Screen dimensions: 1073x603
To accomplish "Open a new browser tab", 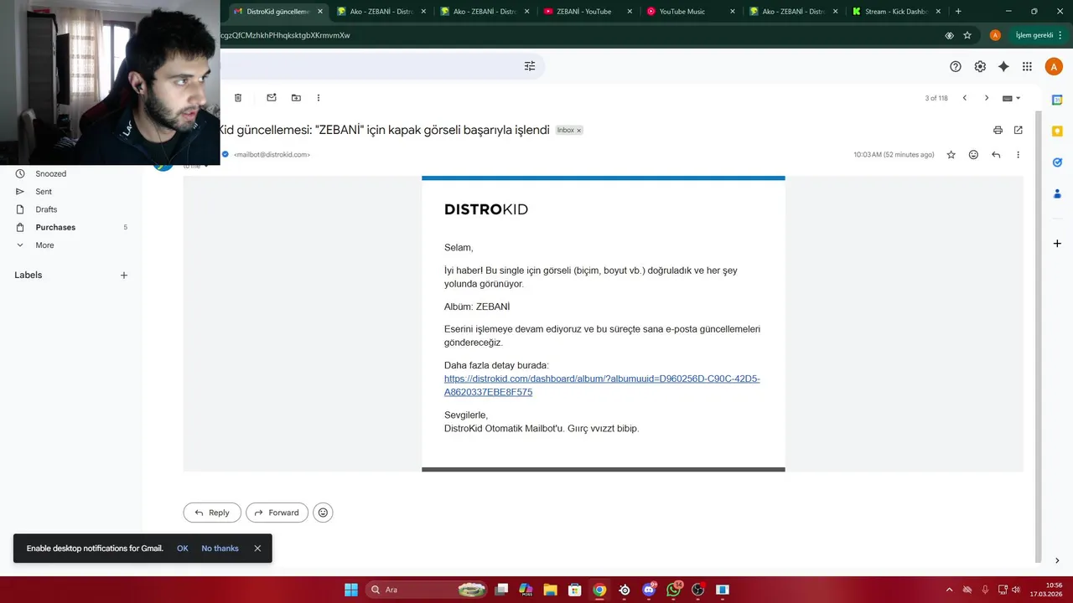I will tap(958, 12).
